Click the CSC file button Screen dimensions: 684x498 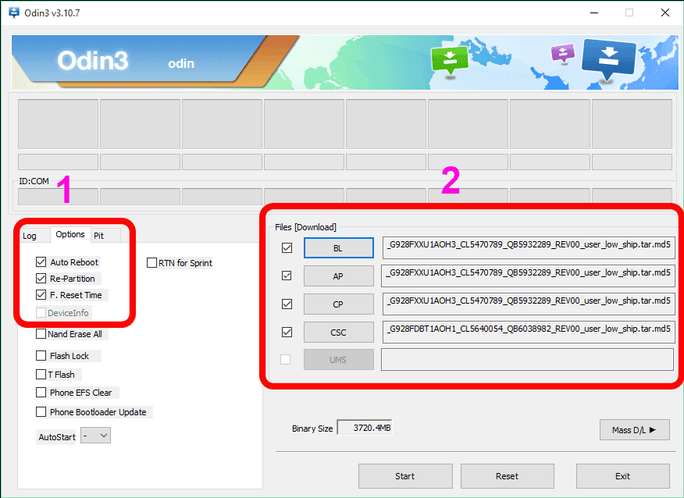pyautogui.click(x=339, y=333)
